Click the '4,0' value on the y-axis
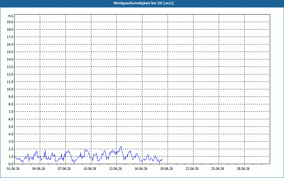The height and width of the screenshot is (178, 284). [11, 134]
